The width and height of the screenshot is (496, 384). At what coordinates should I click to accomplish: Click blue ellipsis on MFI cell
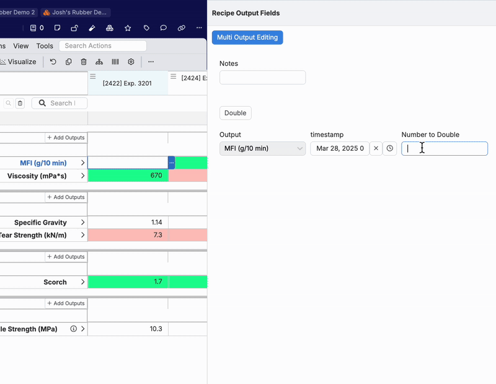point(172,163)
